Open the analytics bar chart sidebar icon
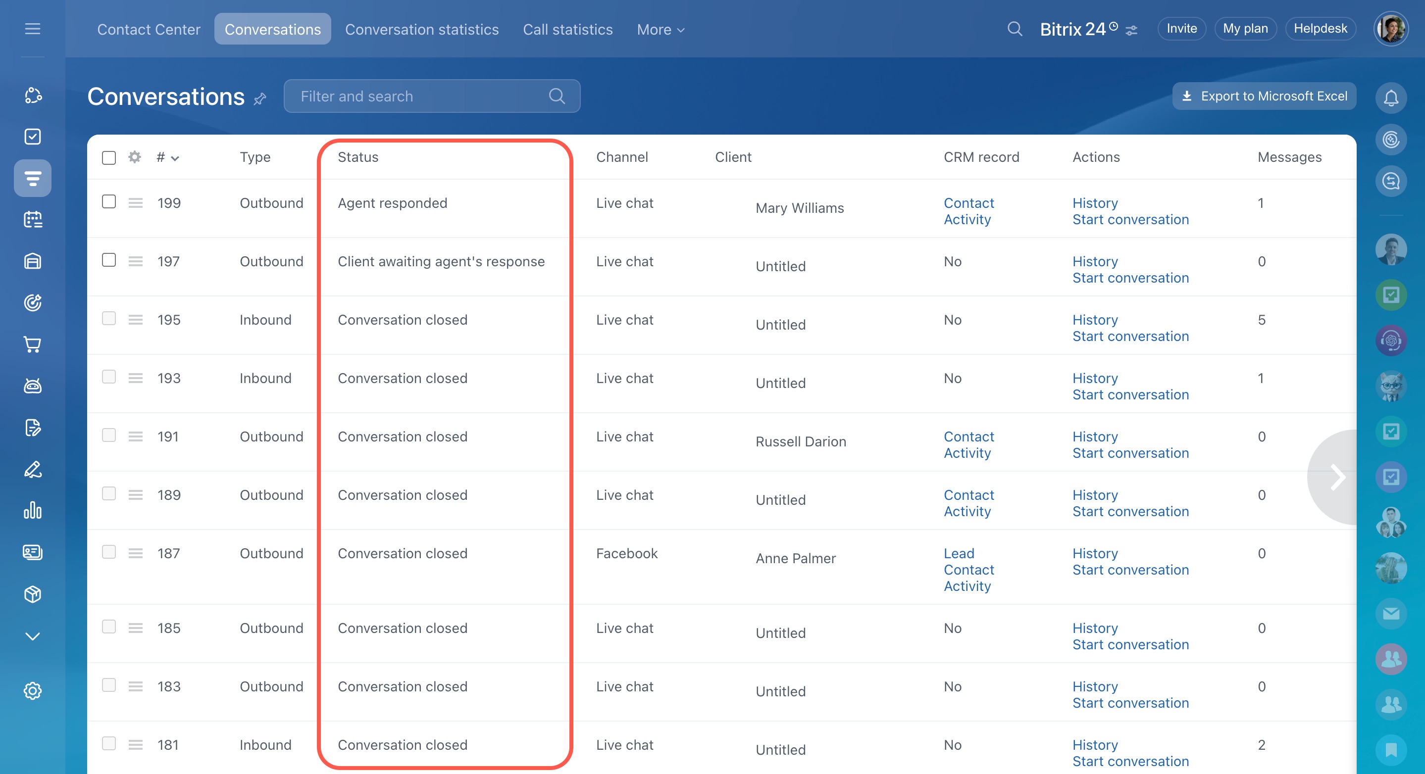This screenshot has width=1425, height=774. (33, 510)
